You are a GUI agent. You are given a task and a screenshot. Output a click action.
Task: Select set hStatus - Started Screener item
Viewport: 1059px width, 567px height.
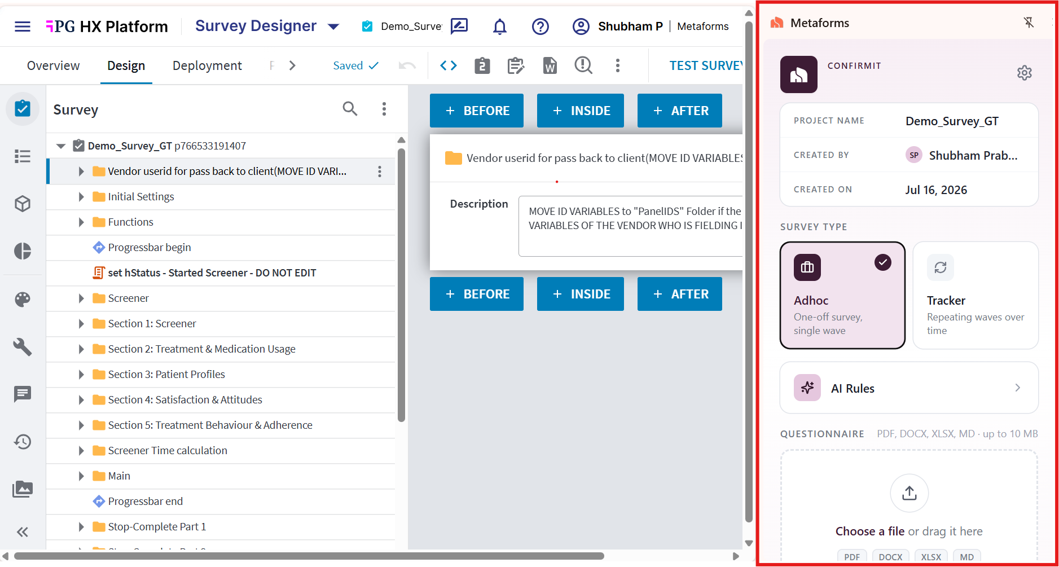(x=212, y=273)
